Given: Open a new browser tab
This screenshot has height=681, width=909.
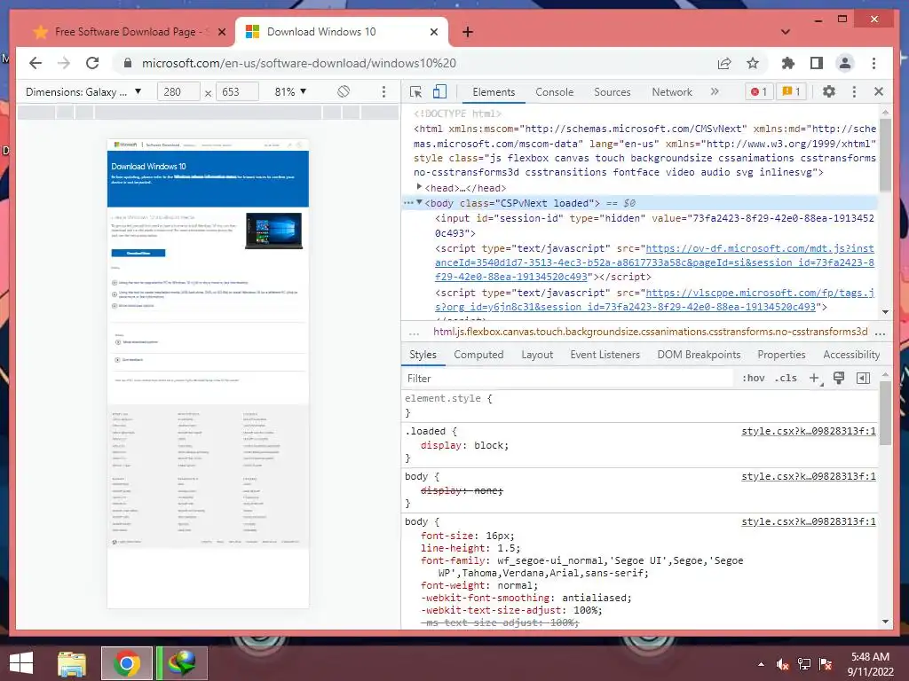Looking at the screenshot, I should (468, 32).
